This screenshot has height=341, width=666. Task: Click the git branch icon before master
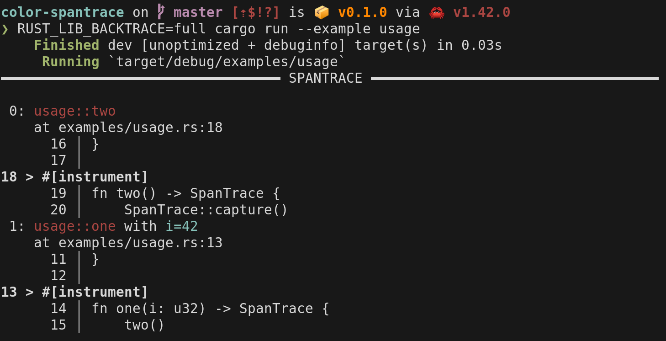tap(161, 12)
